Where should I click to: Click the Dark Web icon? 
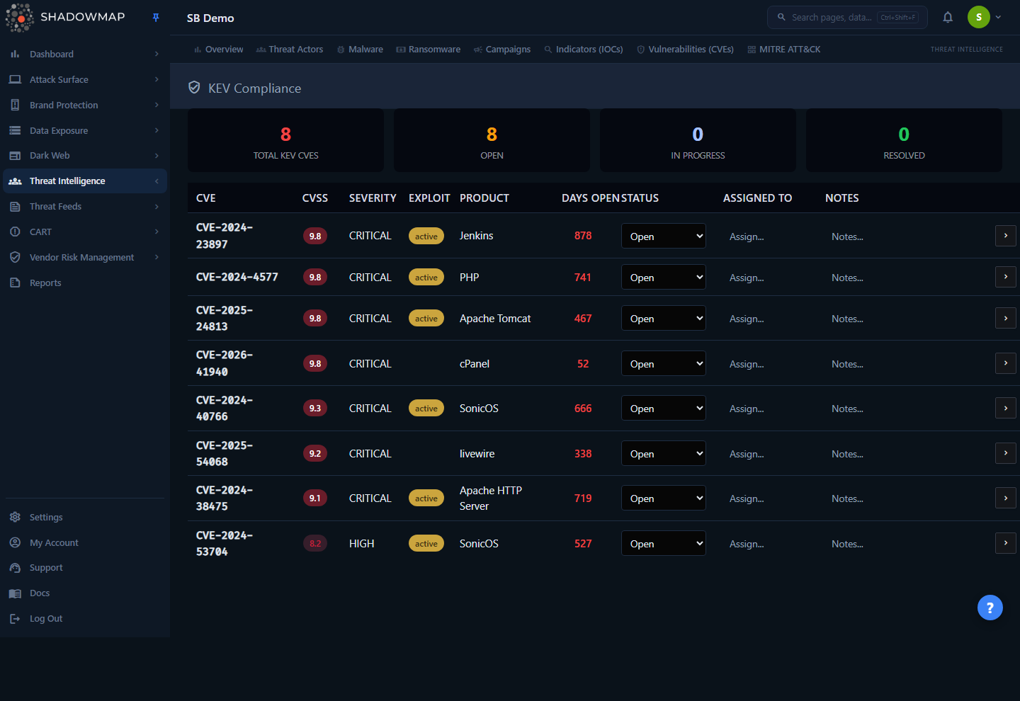point(15,156)
